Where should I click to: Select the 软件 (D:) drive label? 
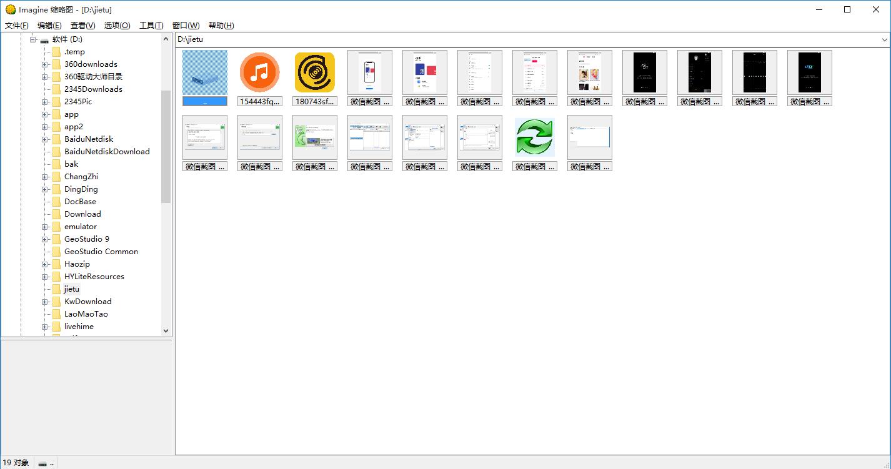click(67, 39)
